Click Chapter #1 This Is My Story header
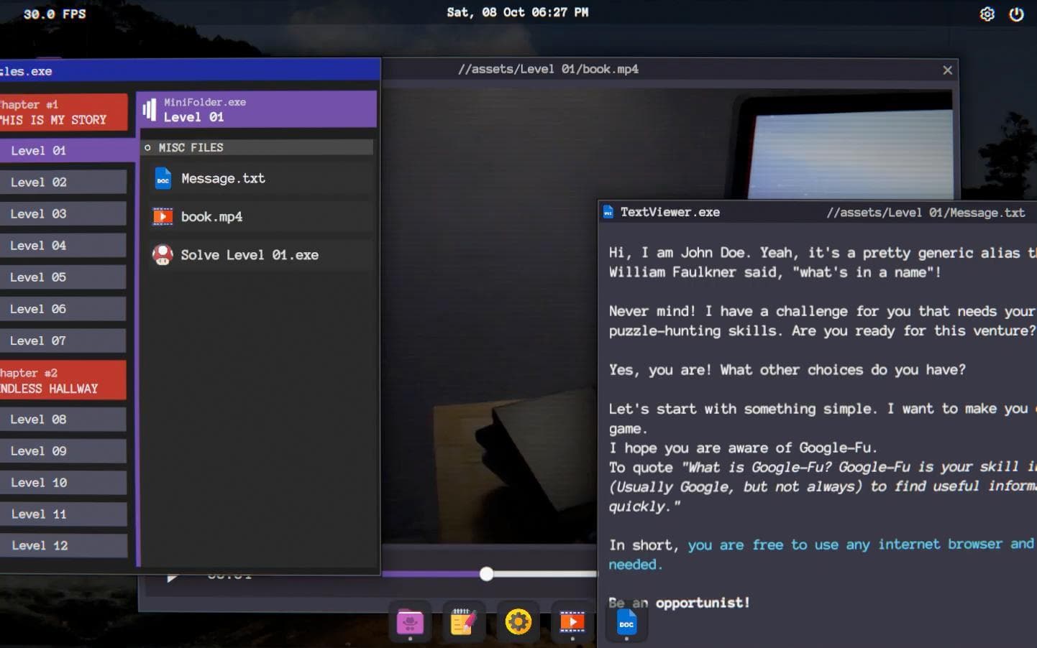 pos(63,112)
